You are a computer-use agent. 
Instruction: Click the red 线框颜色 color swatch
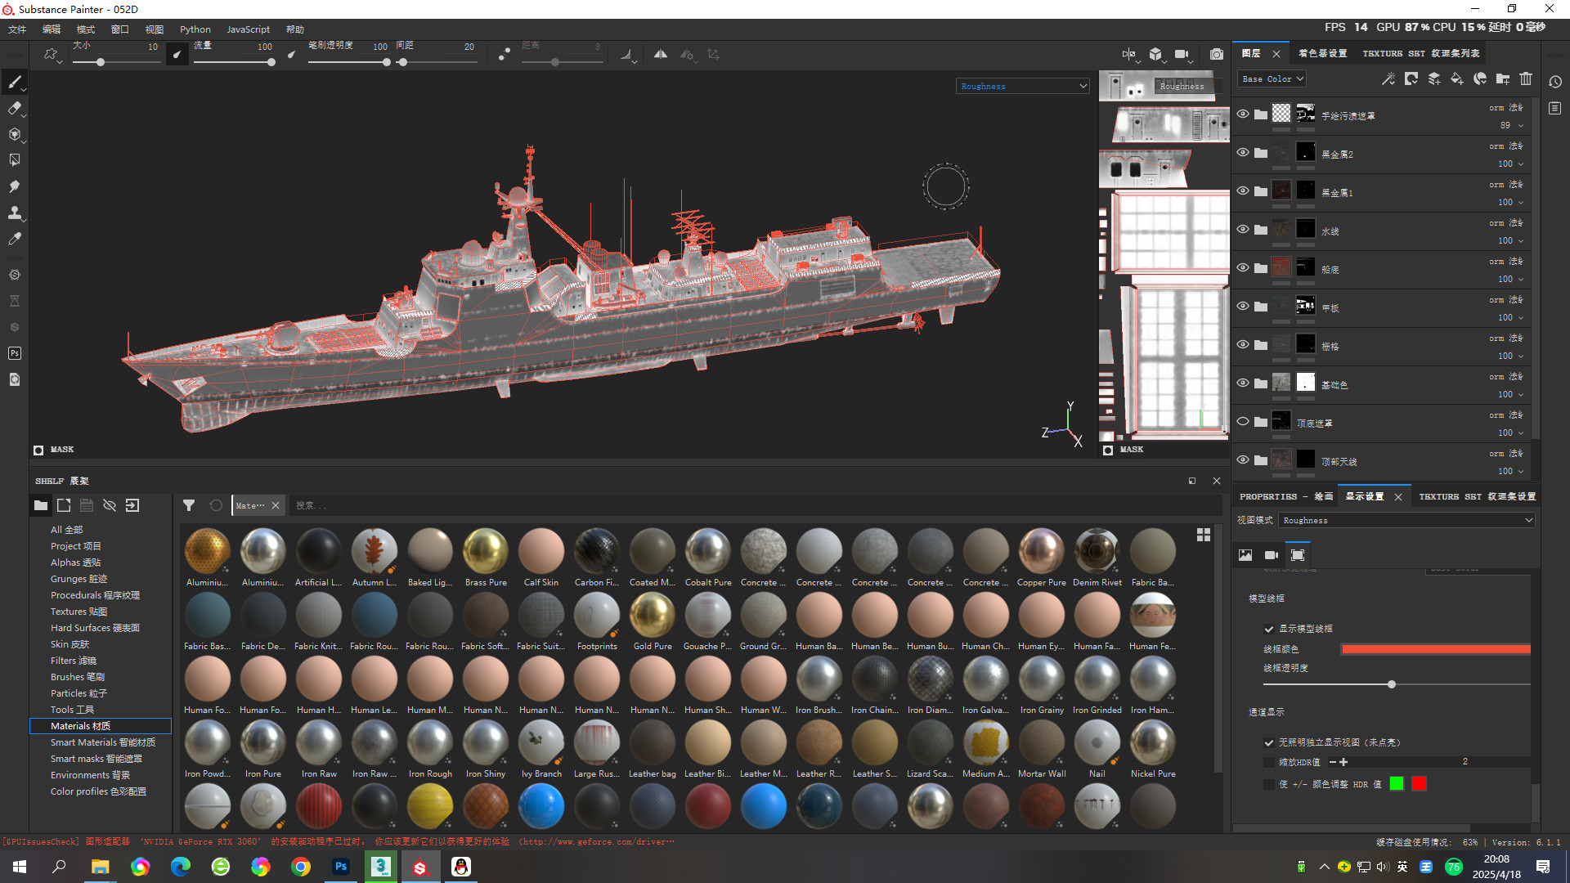tap(1435, 649)
